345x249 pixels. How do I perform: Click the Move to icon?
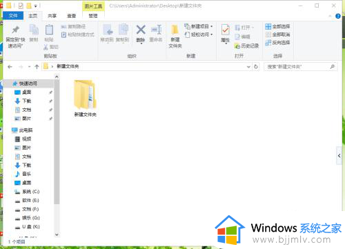108,30
